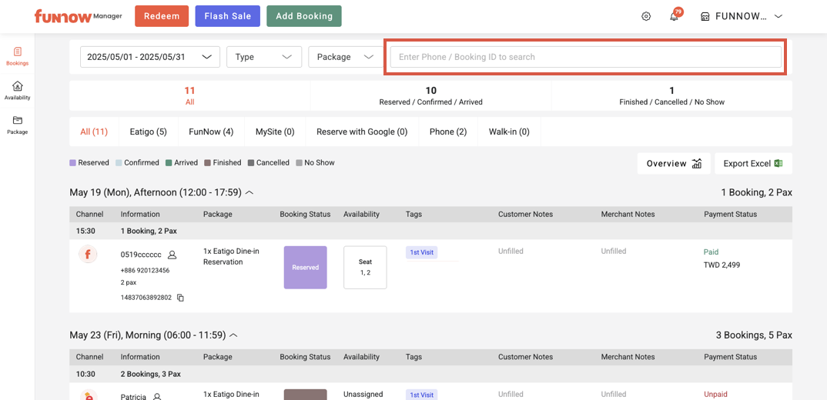This screenshot has width=827, height=400.
Task: Open the Type filter dropdown
Action: (263, 57)
